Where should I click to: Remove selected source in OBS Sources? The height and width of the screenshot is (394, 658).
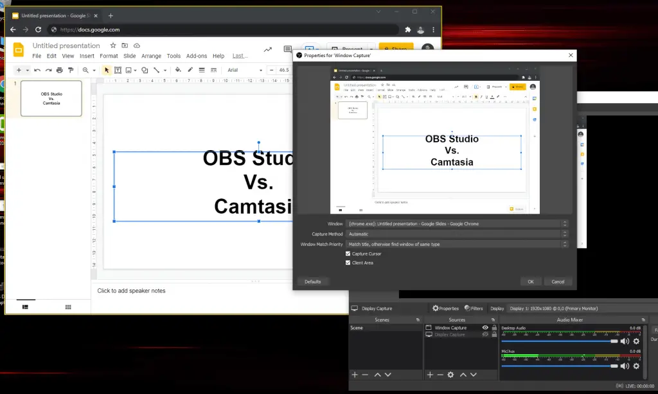[x=440, y=375]
